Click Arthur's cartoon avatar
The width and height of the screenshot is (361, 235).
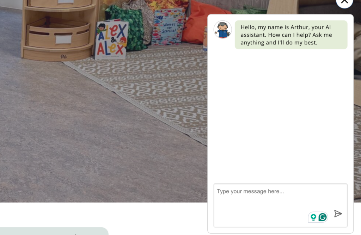223,30
